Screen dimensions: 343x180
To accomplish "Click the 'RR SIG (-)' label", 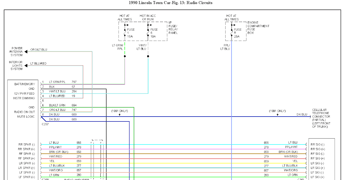I will (x=318, y=145).
